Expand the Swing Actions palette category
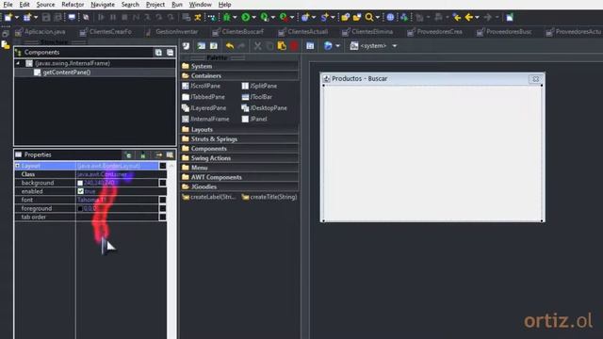Screen dimensions: 603x339 (x=239, y=158)
